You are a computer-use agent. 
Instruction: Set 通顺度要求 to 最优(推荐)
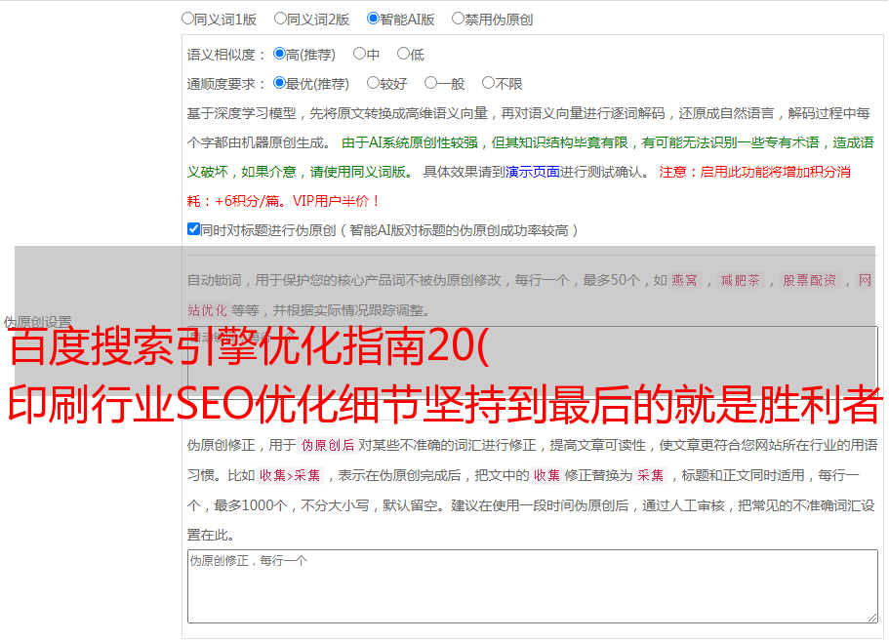point(279,83)
